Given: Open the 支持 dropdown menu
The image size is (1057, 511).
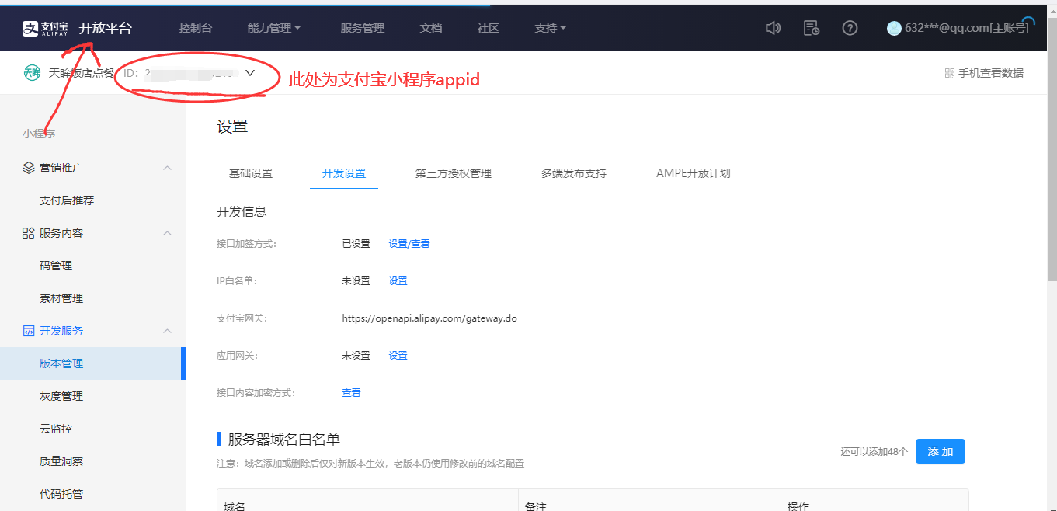Looking at the screenshot, I should [x=551, y=28].
